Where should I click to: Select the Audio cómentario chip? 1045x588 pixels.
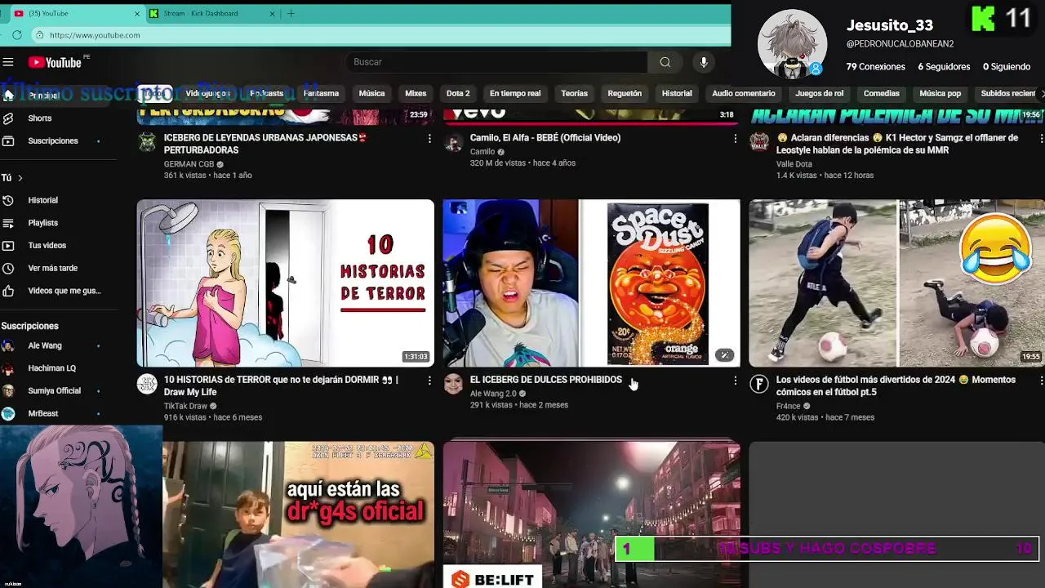click(x=744, y=93)
